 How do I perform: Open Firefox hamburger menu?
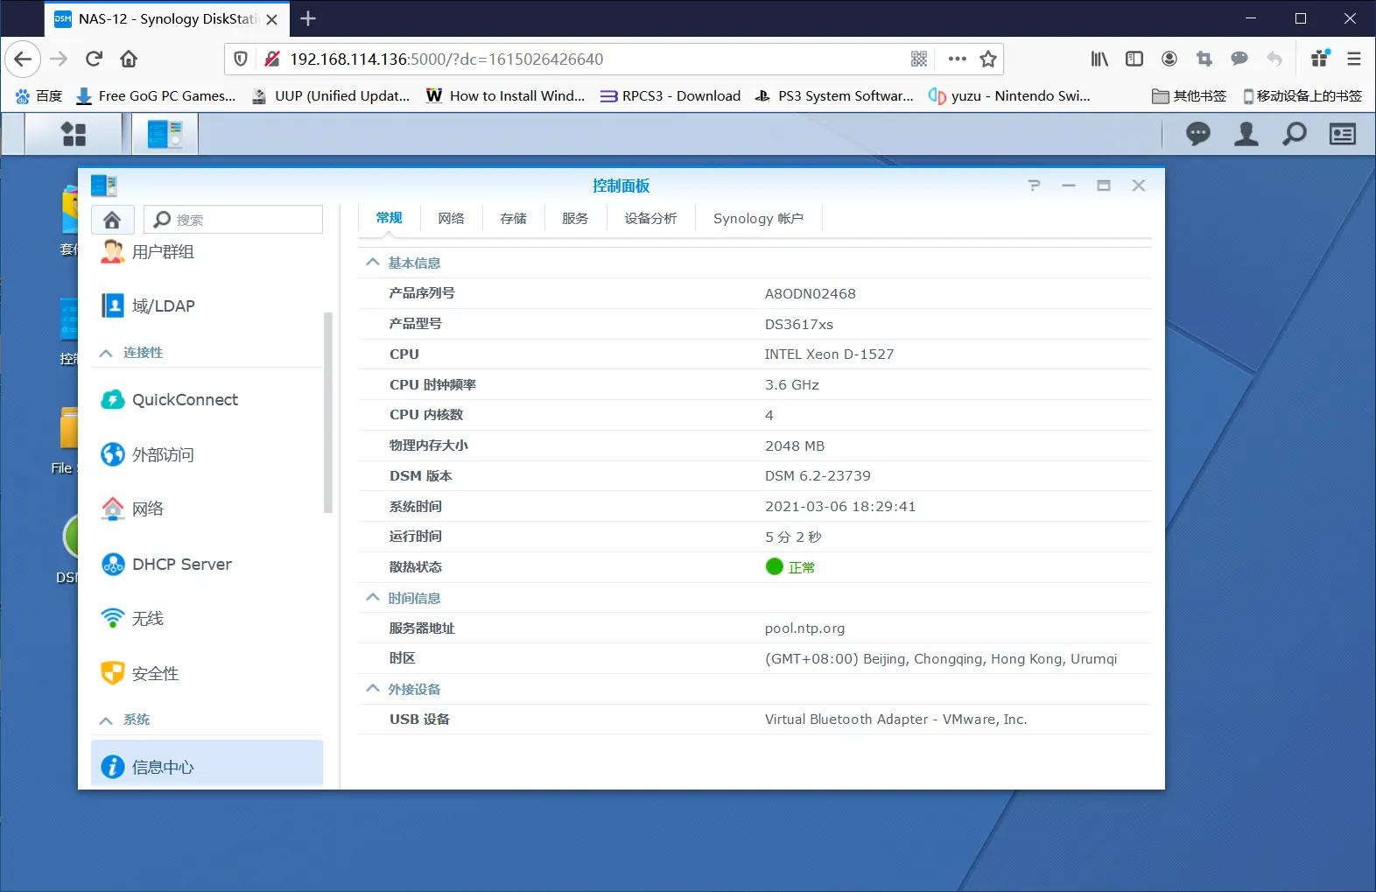point(1354,59)
